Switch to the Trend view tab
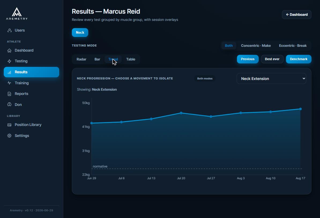This screenshot has height=218, width=320. point(113,59)
